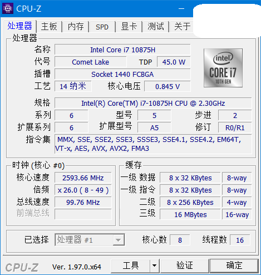Click the 修订 value R0/R1
Screen dimensions: 261x275
(x=235, y=127)
